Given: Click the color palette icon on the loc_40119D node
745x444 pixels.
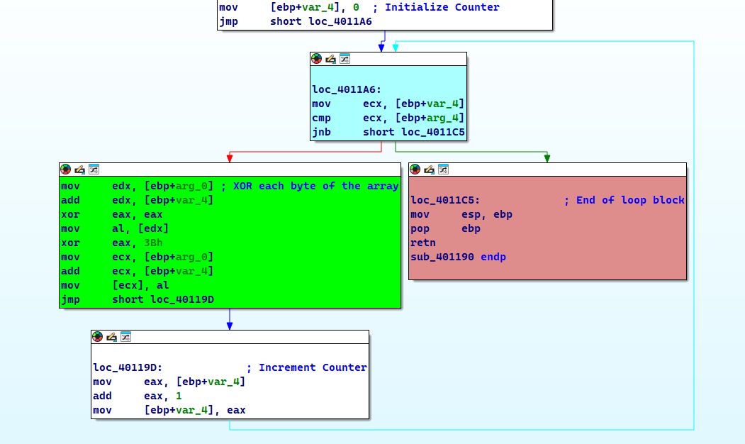Looking at the screenshot, I should (97, 337).
